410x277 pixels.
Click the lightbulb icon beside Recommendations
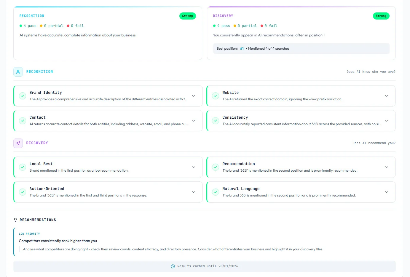tap(15, 220)
